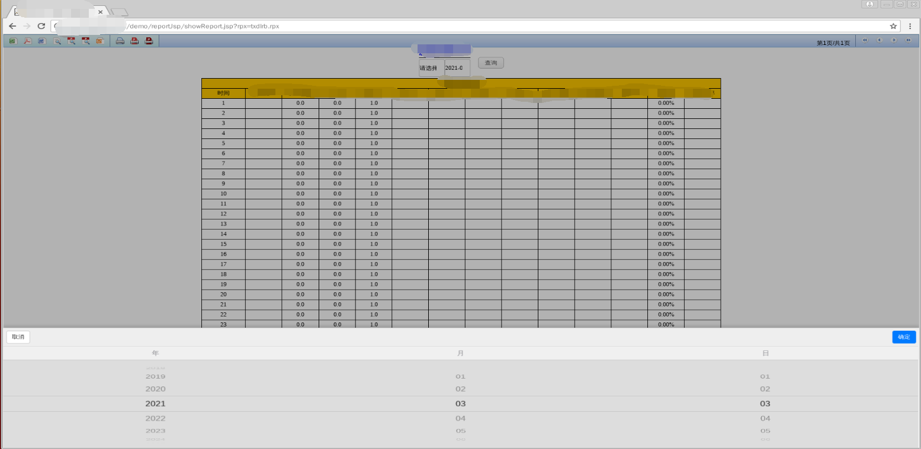Image resolution: width=921 pixels, height=449 pixels.
Task: Click the second red magnifier toolbar icon
Action: (x=86, y=41)
